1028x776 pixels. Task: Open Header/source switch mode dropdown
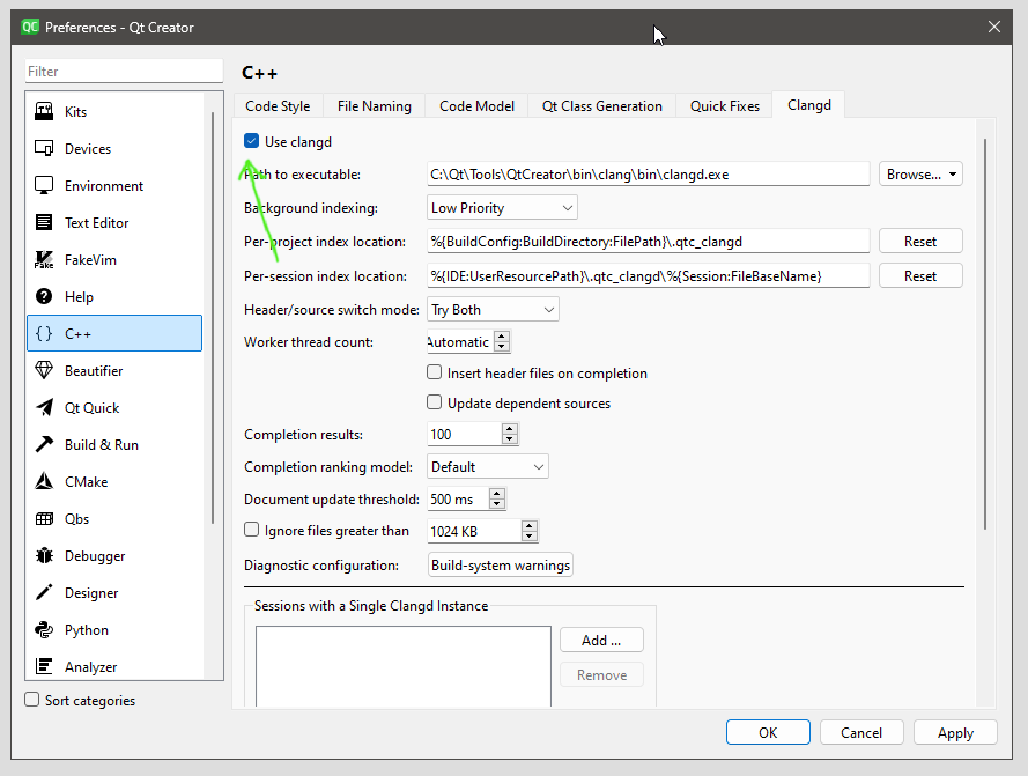click(493, 309)
